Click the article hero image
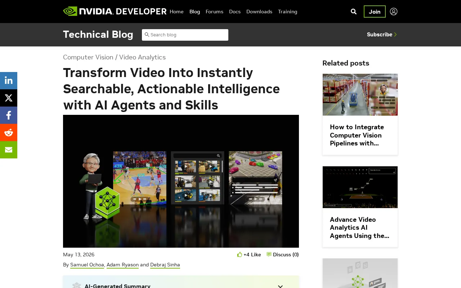Viewport: 461px width, 288px height. (x=181, y=181)
